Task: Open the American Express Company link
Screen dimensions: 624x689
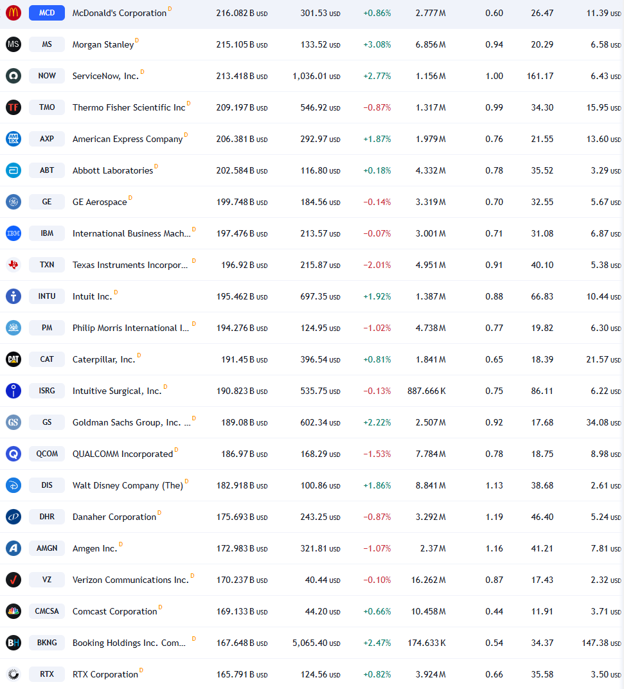Action: [127, 139]
